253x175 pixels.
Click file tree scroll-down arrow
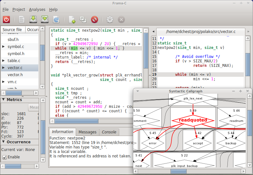[x=42, y=86]
